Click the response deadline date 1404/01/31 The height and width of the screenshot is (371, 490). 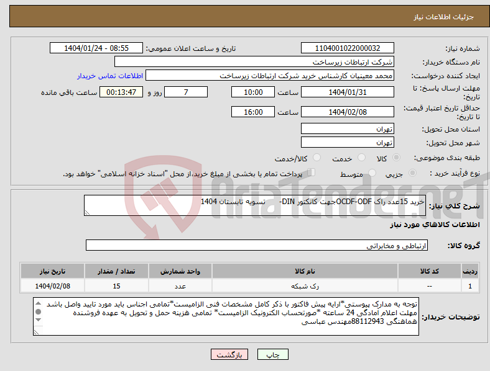(x=347, y=92)
